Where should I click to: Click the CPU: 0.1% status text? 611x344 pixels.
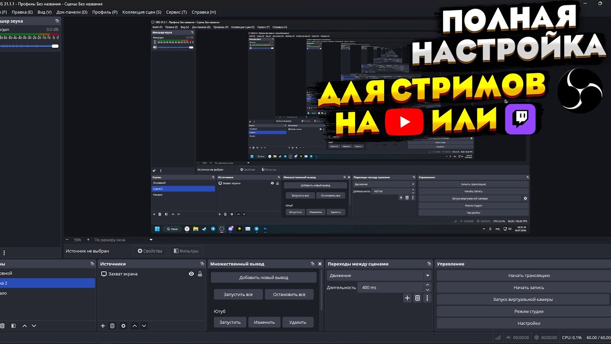pos(572,338)
